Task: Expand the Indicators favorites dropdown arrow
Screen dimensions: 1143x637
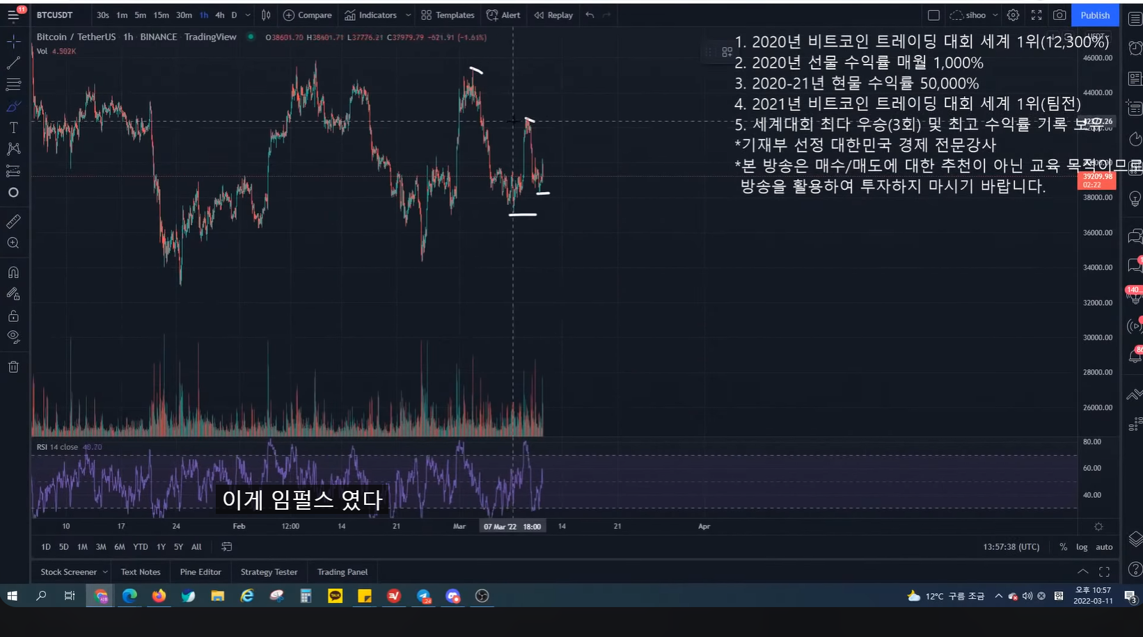Action: click(408, 15)
